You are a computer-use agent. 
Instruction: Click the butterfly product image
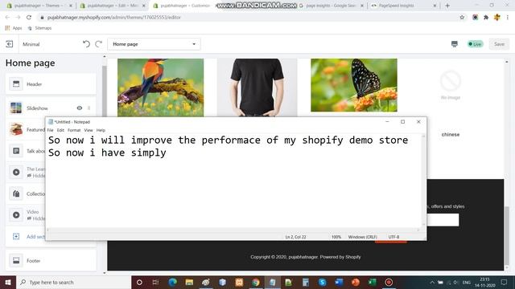354,85
